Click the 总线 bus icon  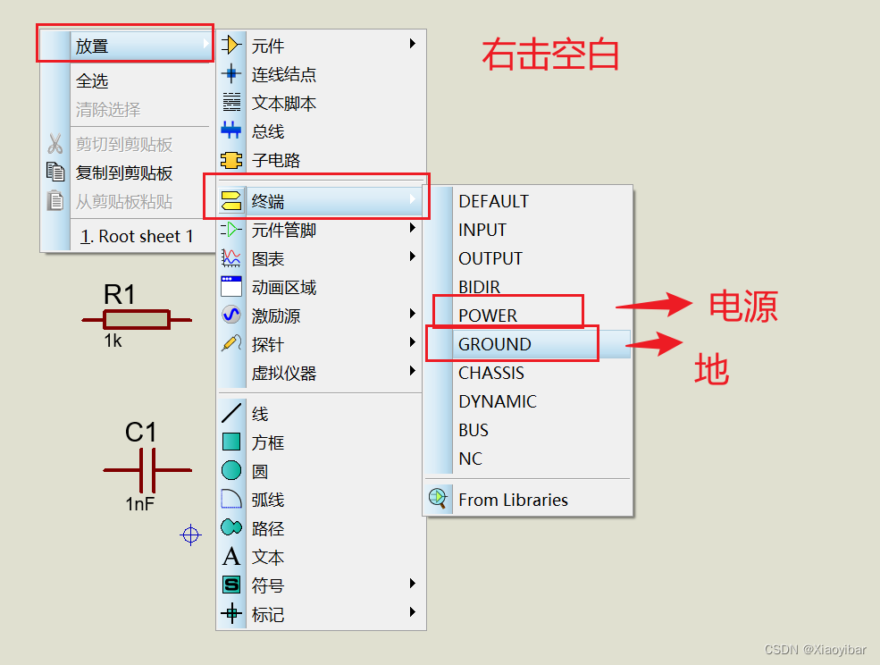(x=231, y=130)
